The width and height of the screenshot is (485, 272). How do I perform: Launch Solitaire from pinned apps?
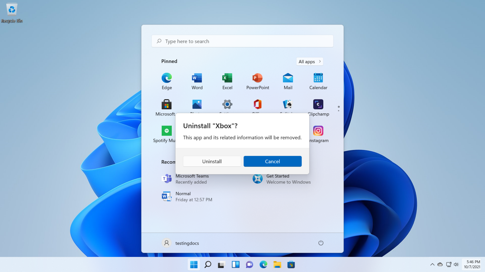coord(288,105)
